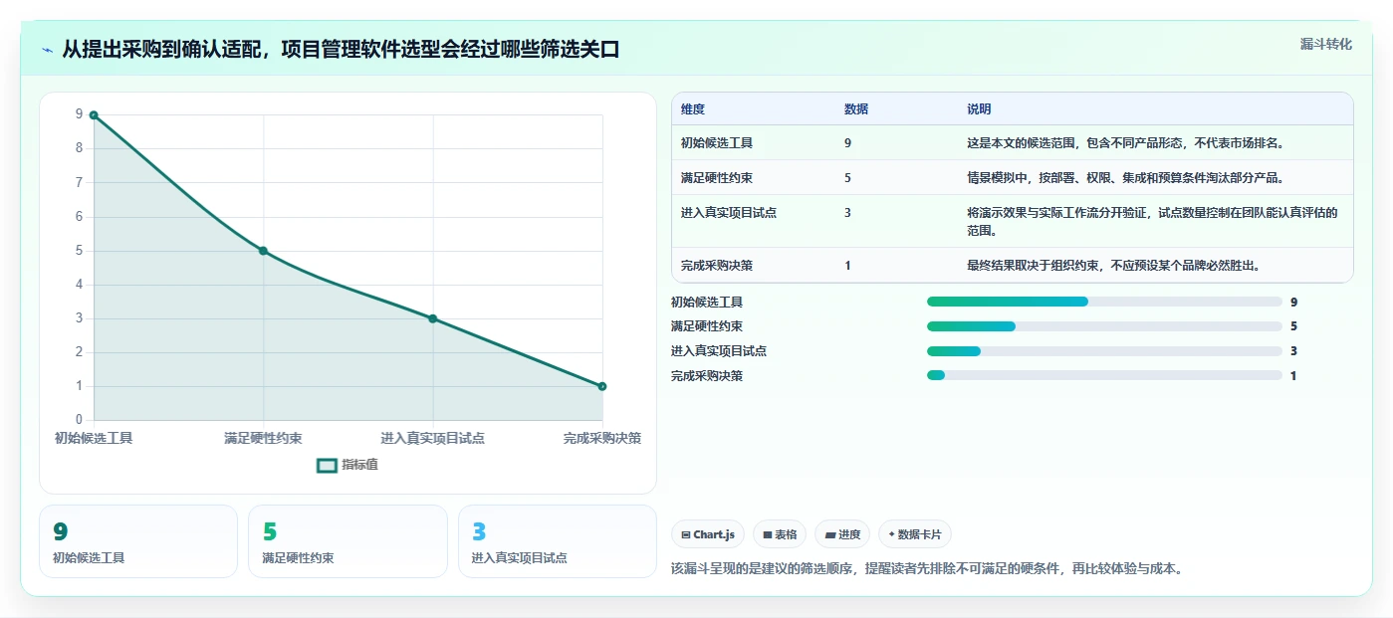Click the 初始候选工具 progress bar

click(1104, 302)
